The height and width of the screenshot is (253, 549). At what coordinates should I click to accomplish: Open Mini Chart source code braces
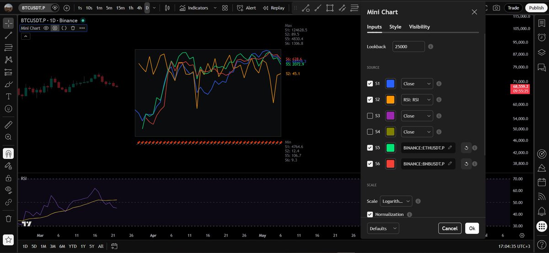[x=64, y=28]
